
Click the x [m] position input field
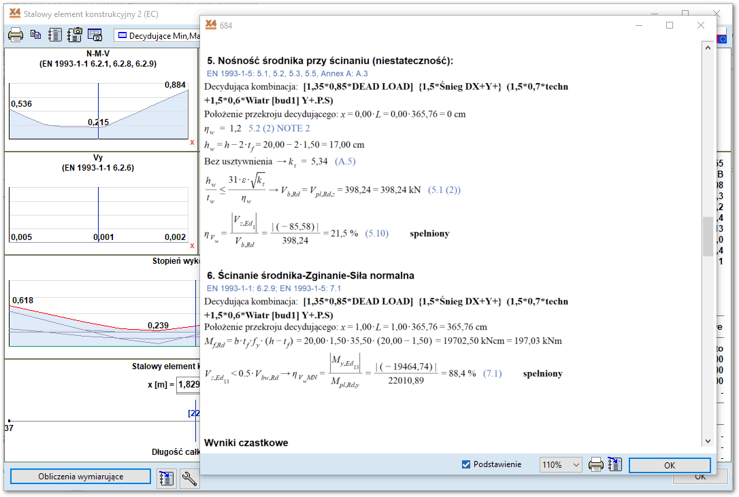coord(188,385)
